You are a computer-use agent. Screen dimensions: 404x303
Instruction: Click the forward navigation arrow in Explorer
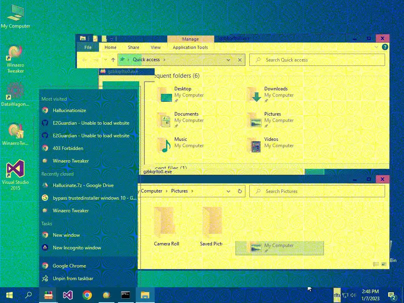coord(96,60)
